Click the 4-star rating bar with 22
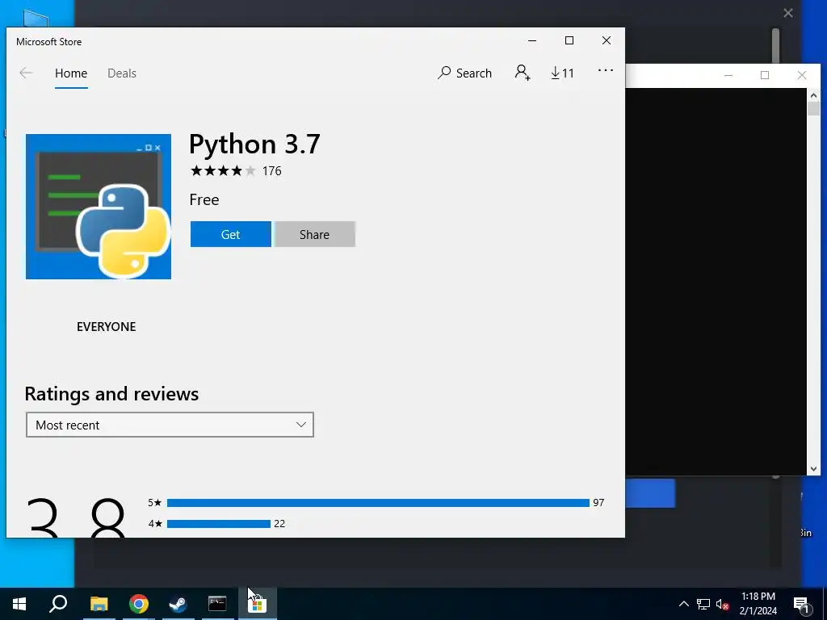 218,523
